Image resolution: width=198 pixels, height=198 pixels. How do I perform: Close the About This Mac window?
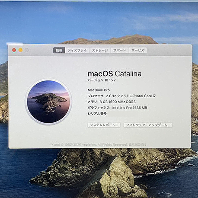[14, 50]
